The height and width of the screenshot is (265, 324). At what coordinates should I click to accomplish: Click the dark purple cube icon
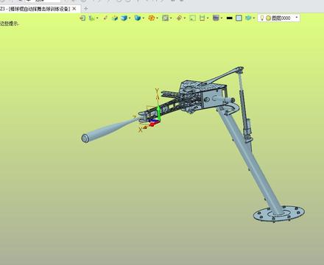tap(216, 18)
